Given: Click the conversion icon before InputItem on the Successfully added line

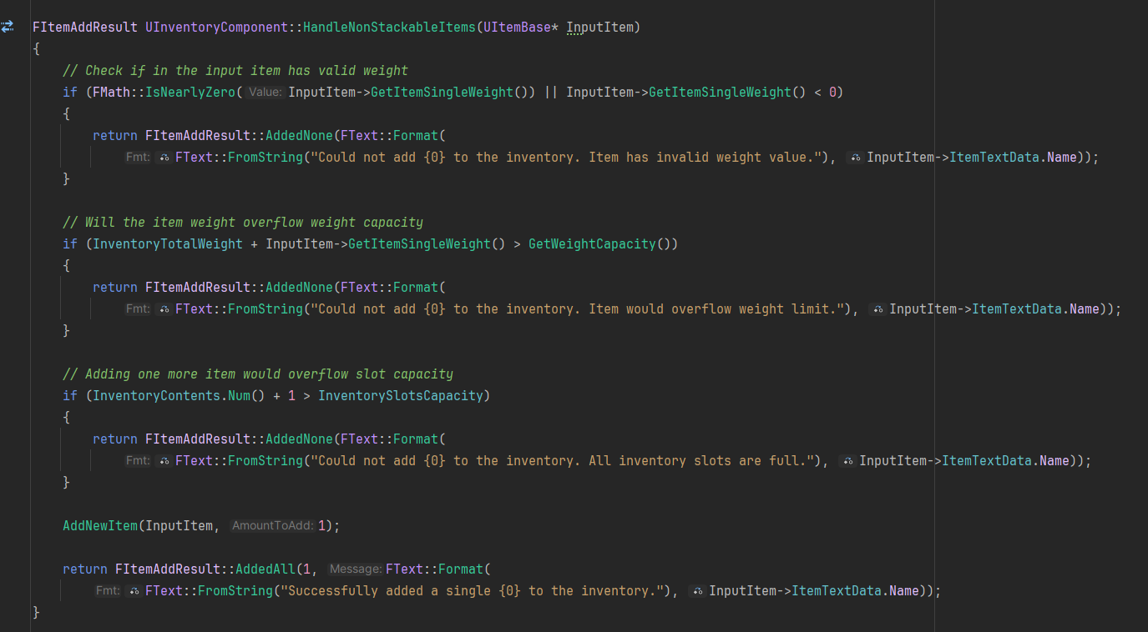Looking at the screenshot, I should (x=697, y=590).
